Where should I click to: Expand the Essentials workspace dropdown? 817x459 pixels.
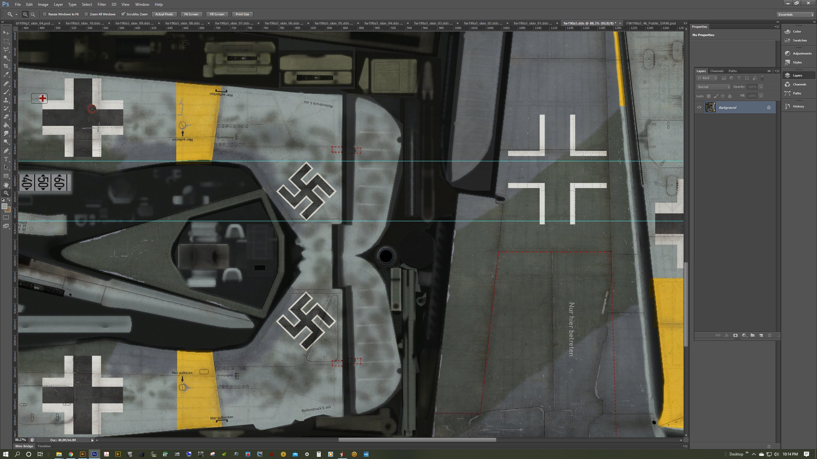tap(796, 15)
